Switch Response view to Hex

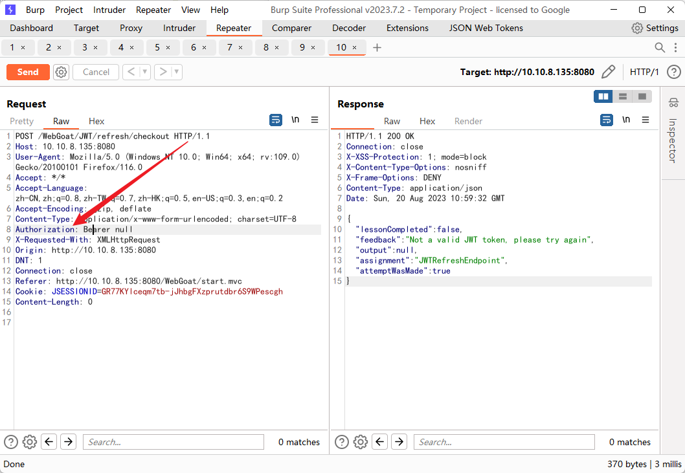(x=427, y=121)
